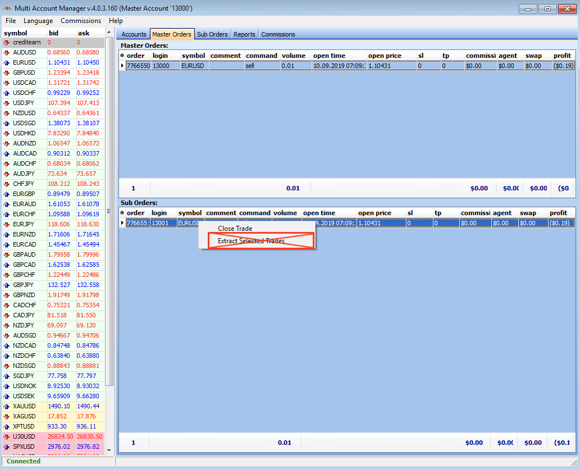
Task: Select the down arrow icon next to AUDNZD
Action: 6,144
